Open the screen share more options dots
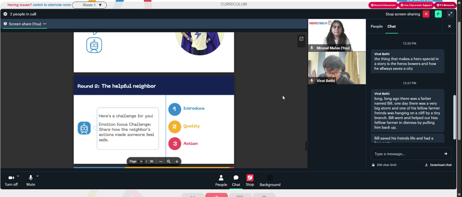This screenshot has width=462, height=197. coord(45,24)
